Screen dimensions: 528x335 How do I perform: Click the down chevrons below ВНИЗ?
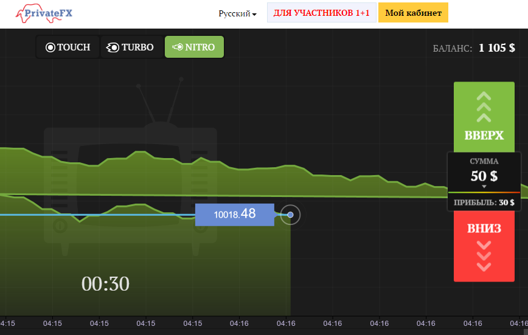click(x=484, y=256)
